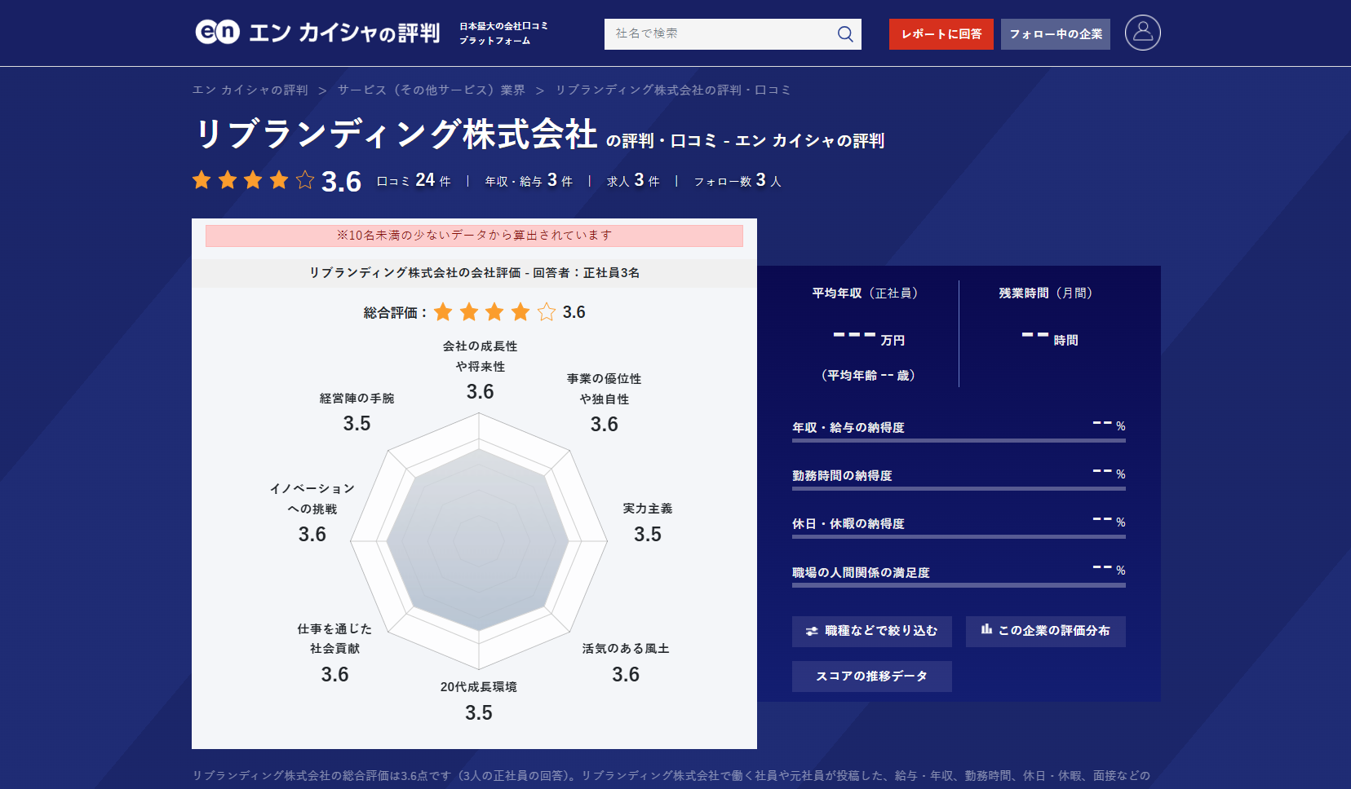Click the (平均年齢 -- 歳) text
This screenshot has height=789, width=1351.
click(868, 376)
